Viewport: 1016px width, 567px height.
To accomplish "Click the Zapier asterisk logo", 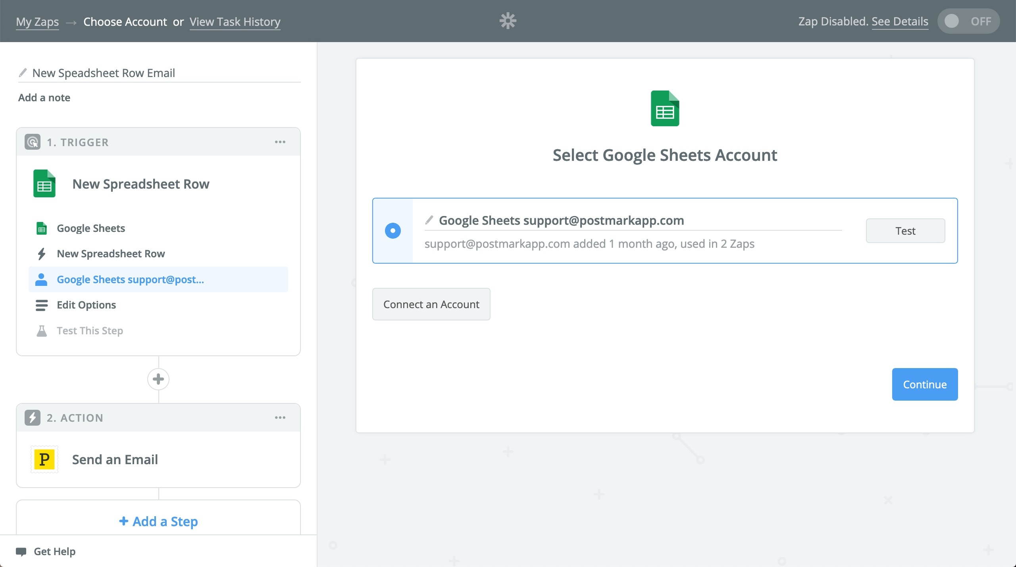I will [x=508, y=21].
